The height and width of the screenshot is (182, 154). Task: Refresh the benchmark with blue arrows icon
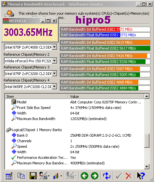tap(107, 176)
